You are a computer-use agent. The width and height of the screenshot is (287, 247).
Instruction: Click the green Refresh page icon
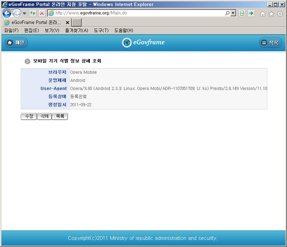pos(33,13)
